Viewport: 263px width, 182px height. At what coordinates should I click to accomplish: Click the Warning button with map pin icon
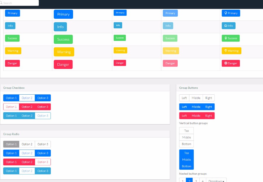pos(231,51)
